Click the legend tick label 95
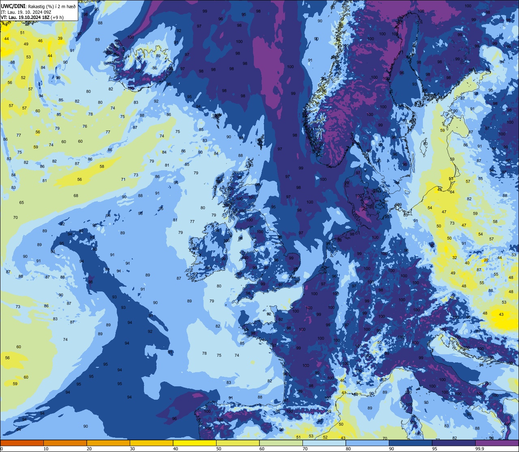The width and height of the screenshot is (519, 452). coord(434,449)
